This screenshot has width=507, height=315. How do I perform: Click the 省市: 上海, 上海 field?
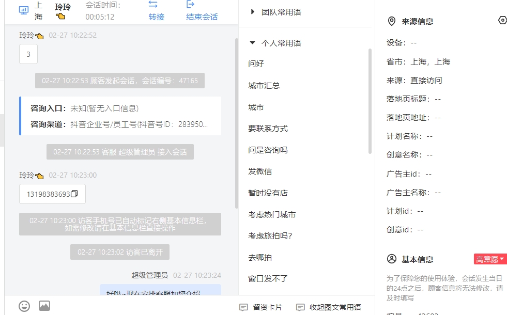click(419, 61)
